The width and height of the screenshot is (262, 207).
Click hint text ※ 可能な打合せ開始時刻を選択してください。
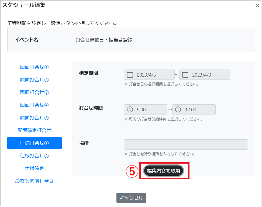point(163,119)
